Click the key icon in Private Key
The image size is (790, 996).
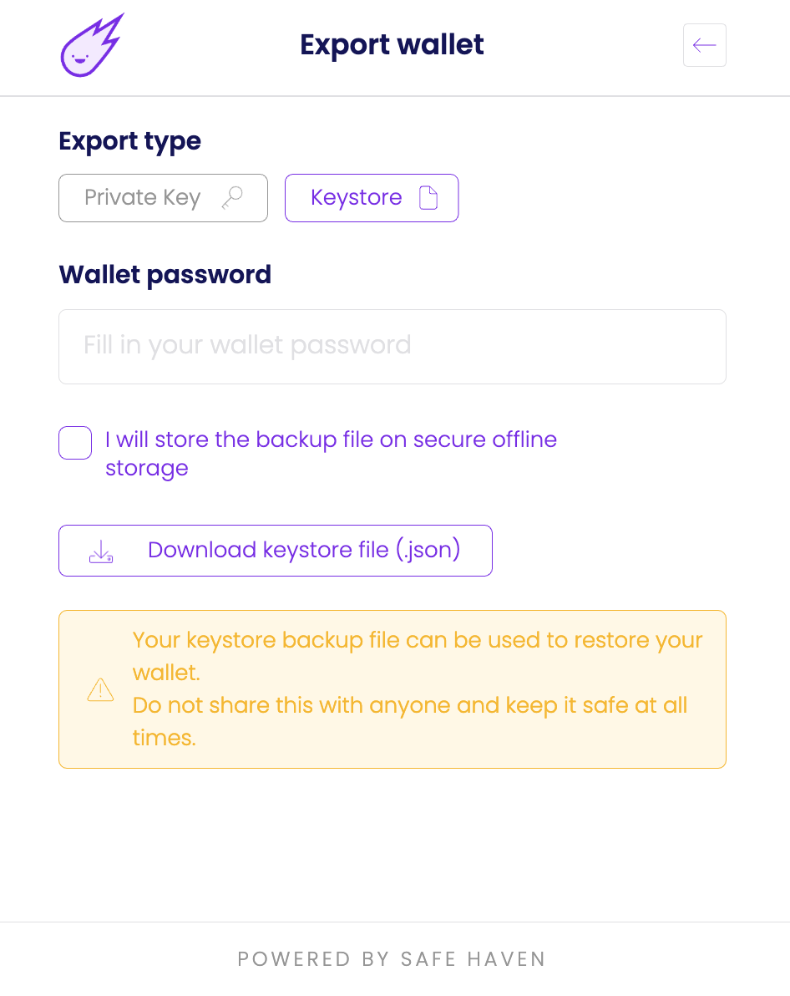tap(232, 198)
